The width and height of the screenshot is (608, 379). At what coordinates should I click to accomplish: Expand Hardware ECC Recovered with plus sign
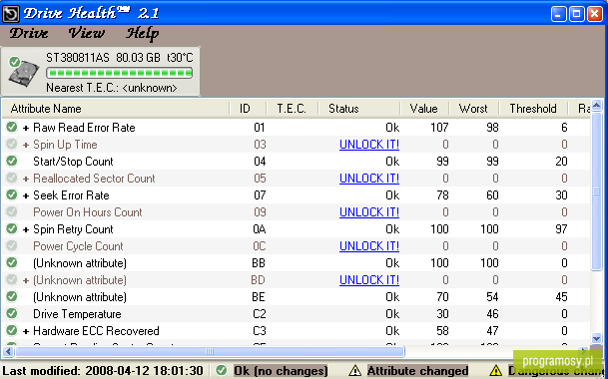click(x=26, y=331)
